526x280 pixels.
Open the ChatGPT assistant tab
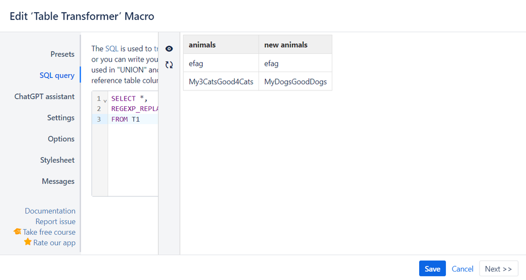click(44, 96)
